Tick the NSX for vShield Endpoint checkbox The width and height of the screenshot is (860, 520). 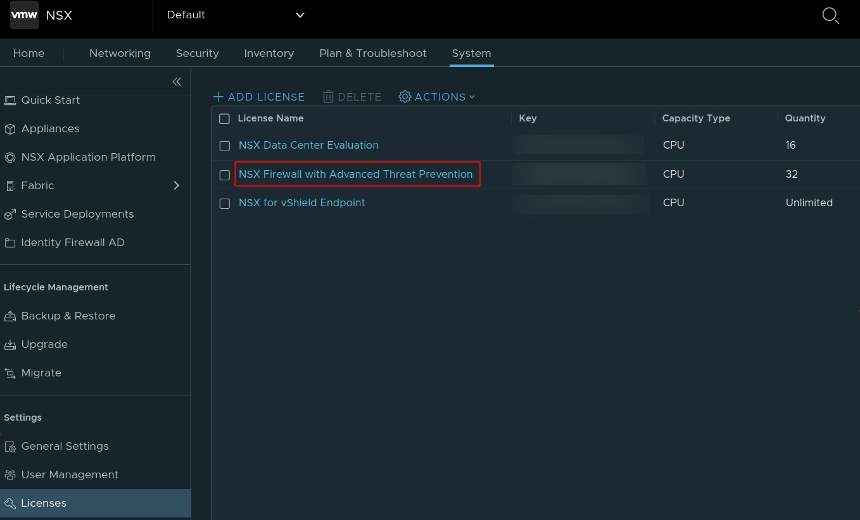[225, 204]
